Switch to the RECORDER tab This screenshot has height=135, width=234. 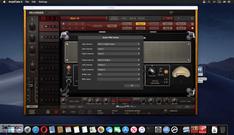pyautogui.click(x=36, y=13)
